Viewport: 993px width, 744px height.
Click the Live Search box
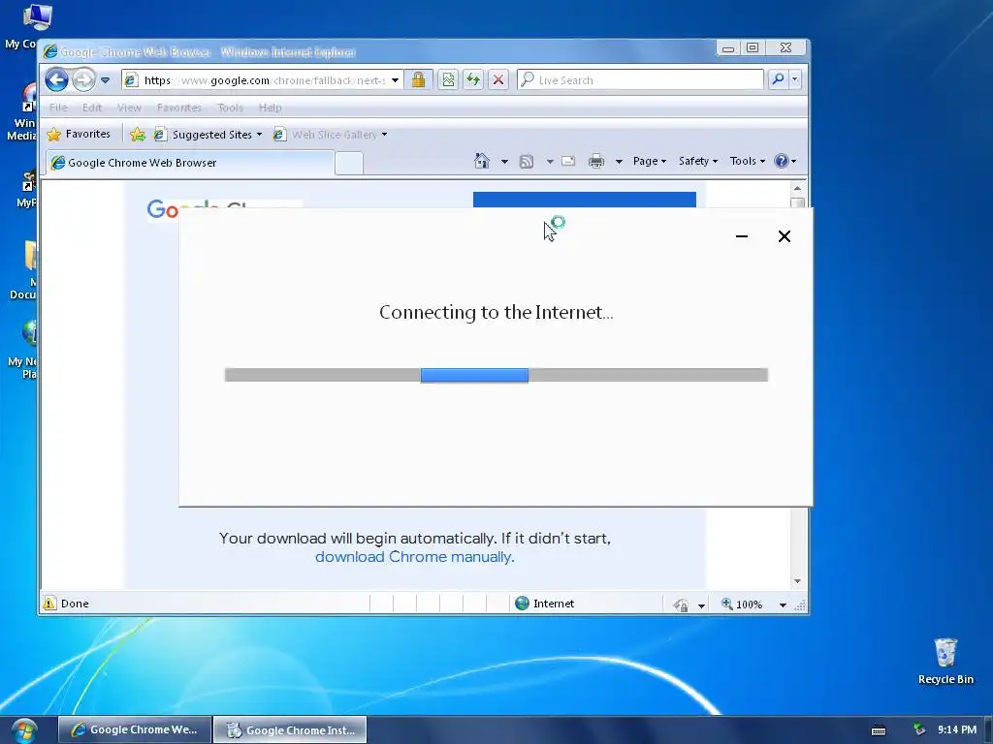(x=640, y=79)
